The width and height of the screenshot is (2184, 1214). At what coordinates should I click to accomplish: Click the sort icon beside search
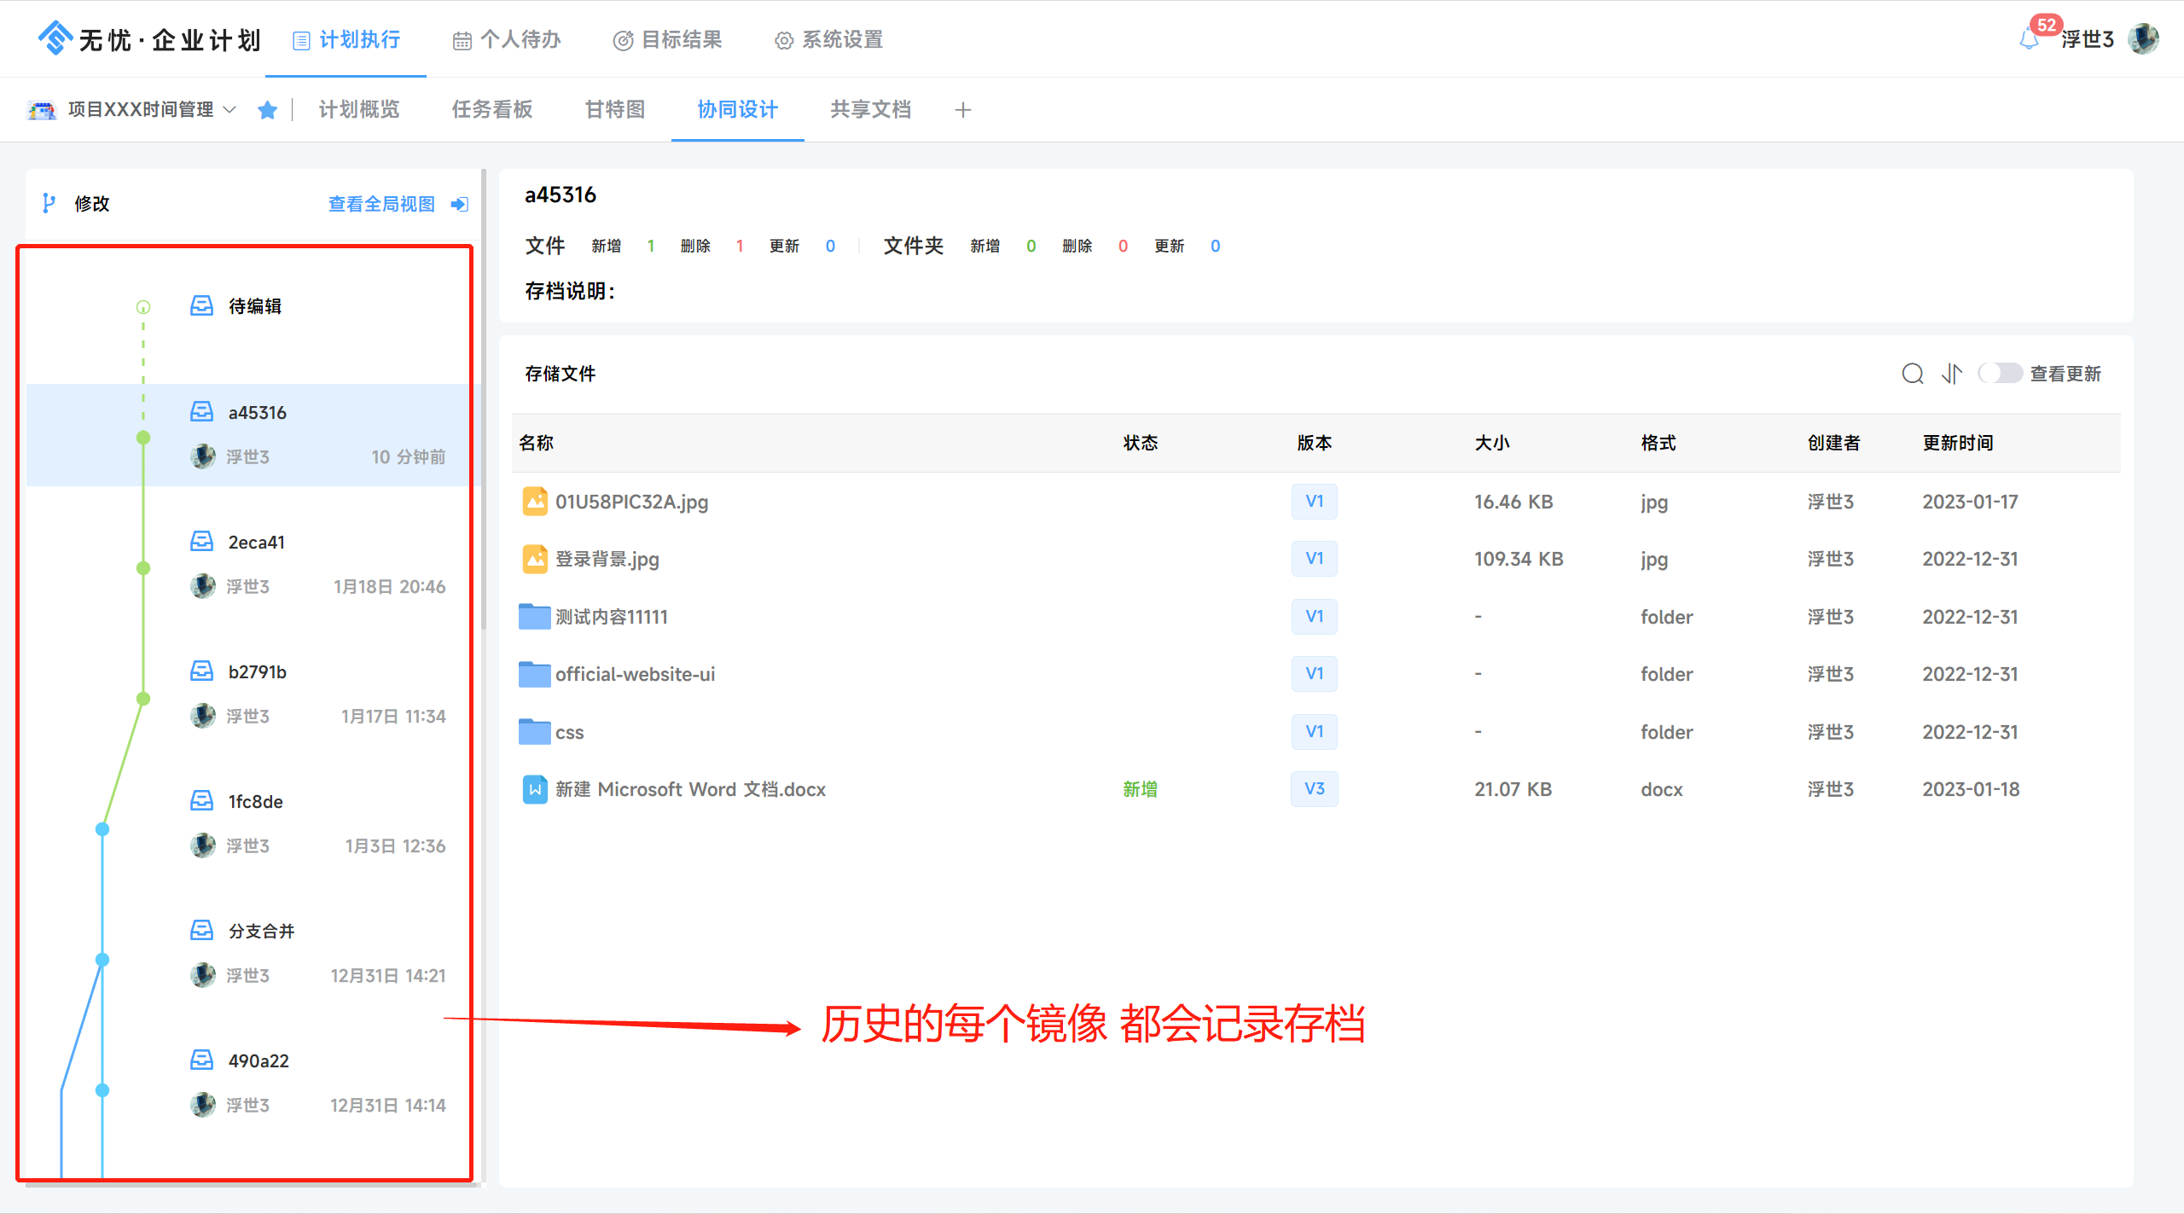click(1951, 374)
